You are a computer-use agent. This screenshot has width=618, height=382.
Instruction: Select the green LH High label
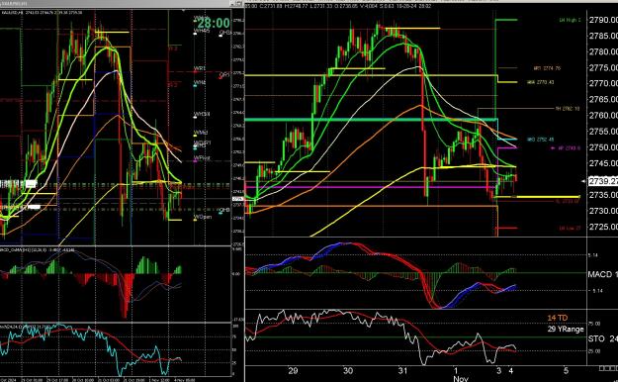click(570, 20)
